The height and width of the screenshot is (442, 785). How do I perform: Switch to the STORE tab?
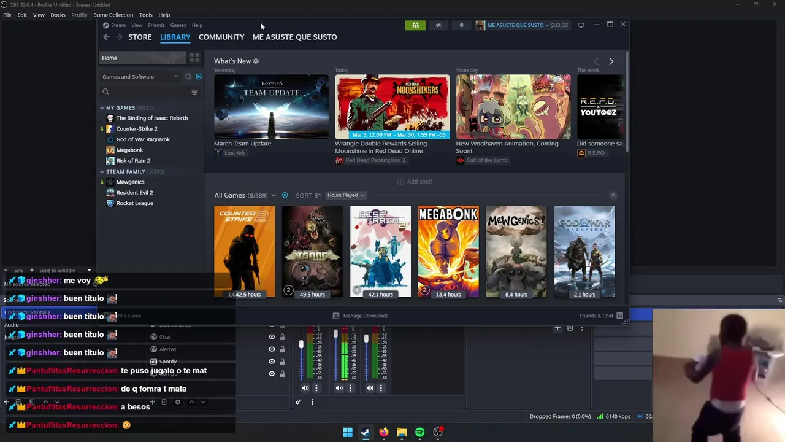[140, 37]
